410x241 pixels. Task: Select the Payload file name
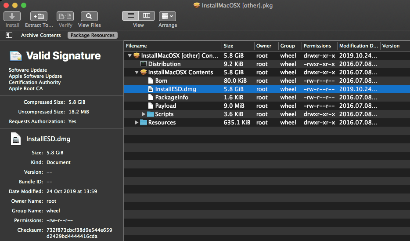point(165,106)
